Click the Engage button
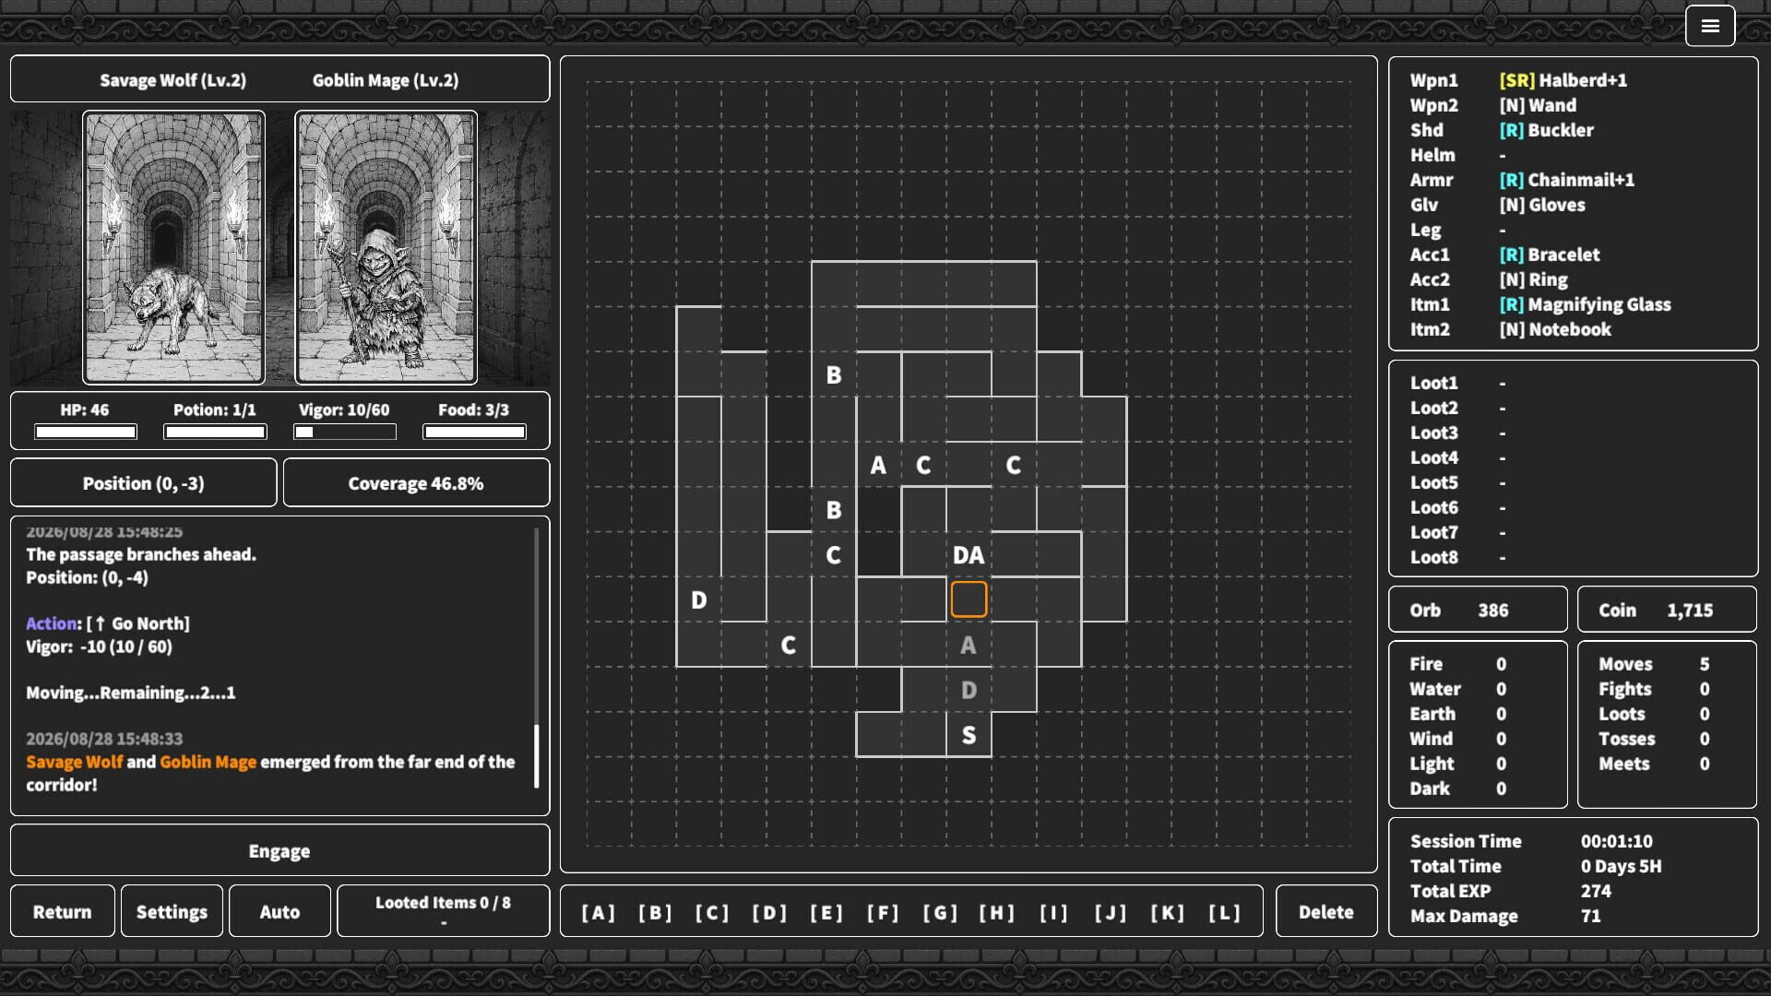Image resolution: width=1771 pixels, height=996 pixels. coord(279,850)
